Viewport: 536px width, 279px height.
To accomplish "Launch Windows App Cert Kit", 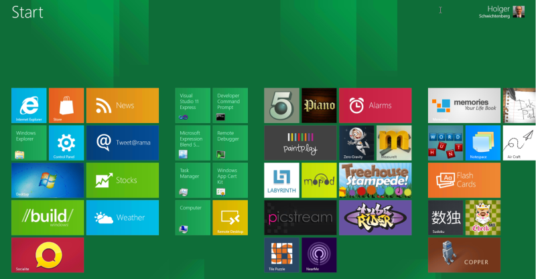I will point(230,180).
